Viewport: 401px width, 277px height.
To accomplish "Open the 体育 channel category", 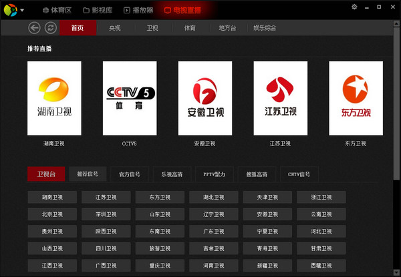I will (x=190, y=28).
